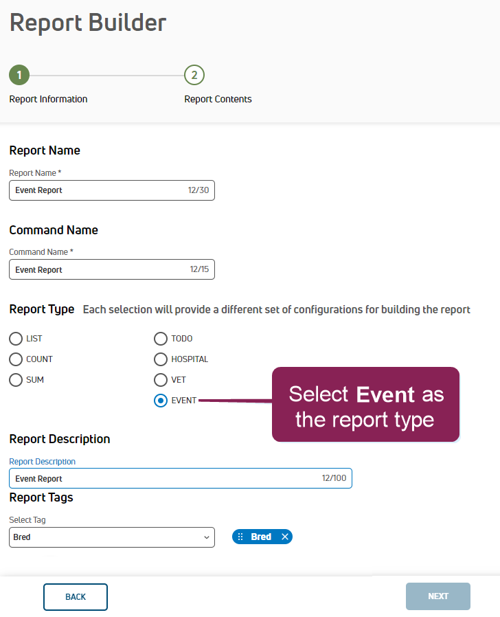Edit the Report Description field
The image size is (500, 617).
click(x=165, y=479)
